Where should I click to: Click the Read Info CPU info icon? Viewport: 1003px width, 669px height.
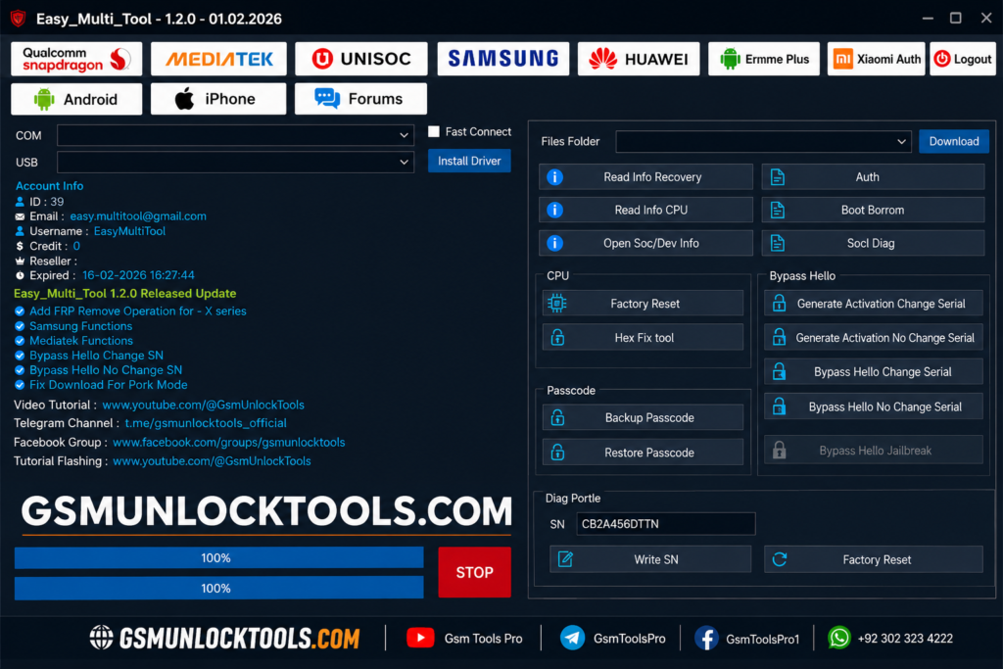(x=554, y=210)
